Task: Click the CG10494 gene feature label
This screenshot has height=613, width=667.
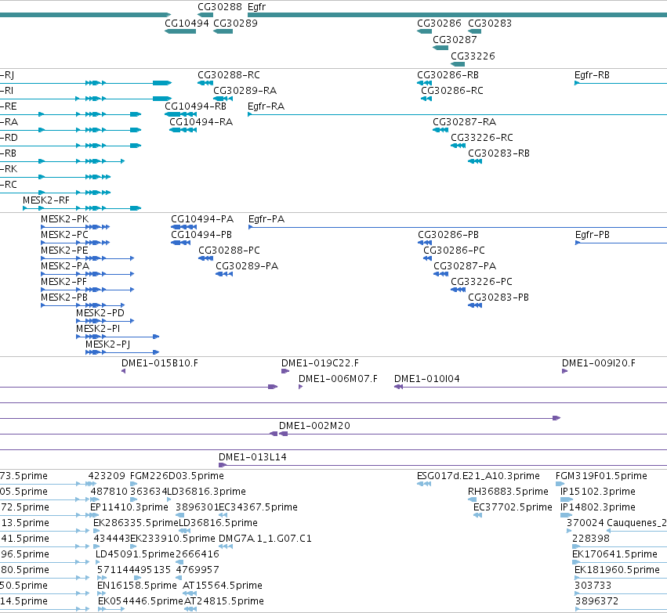Action: 187,23
